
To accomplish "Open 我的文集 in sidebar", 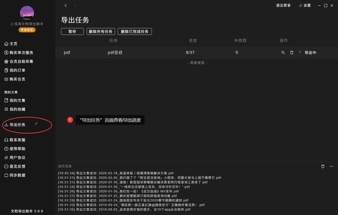I will tap(15, 100).
